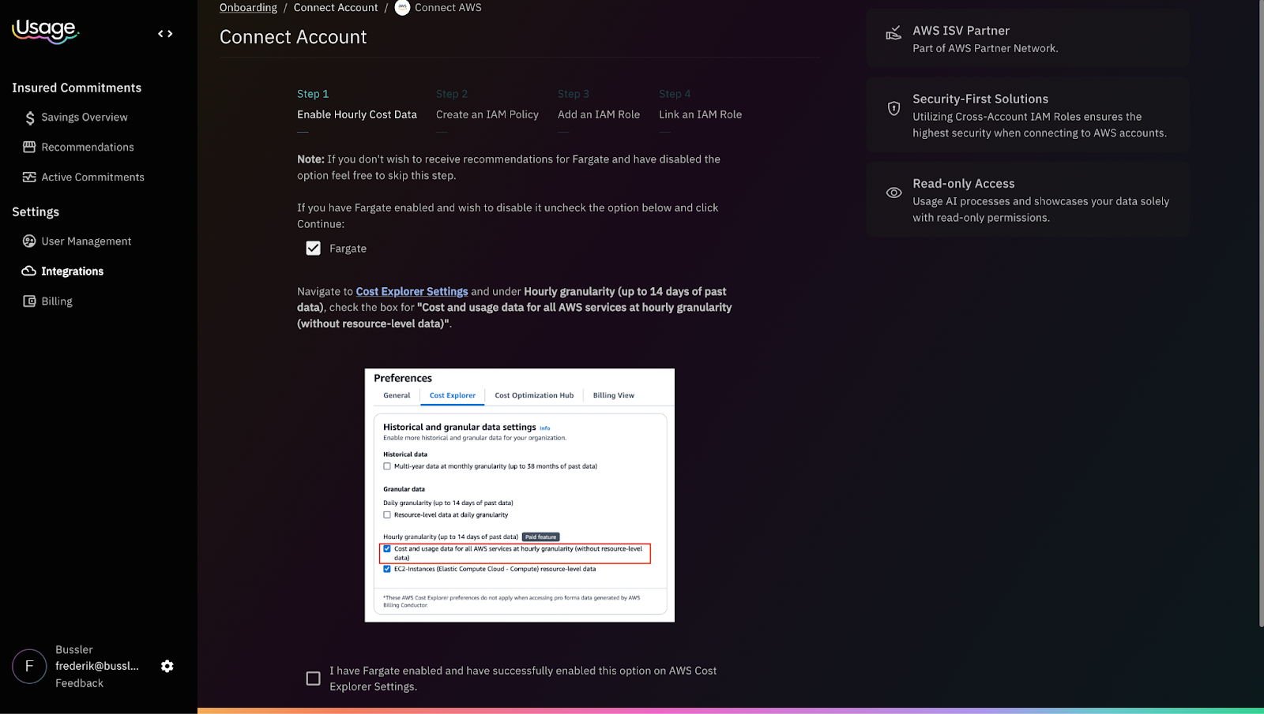
Task: Select Step 2 Create an IAM Policy
Action: pos(487,105)
